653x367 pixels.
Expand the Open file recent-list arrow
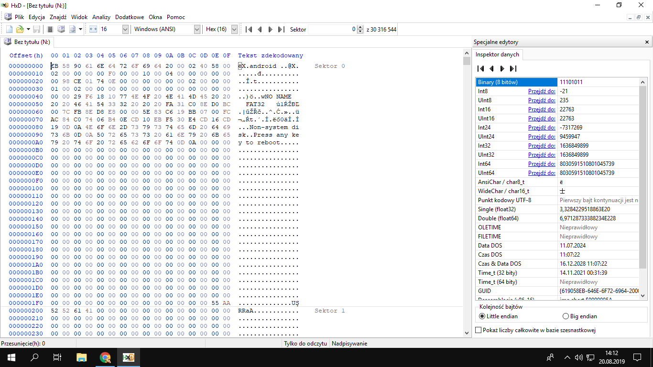point(28,29)
